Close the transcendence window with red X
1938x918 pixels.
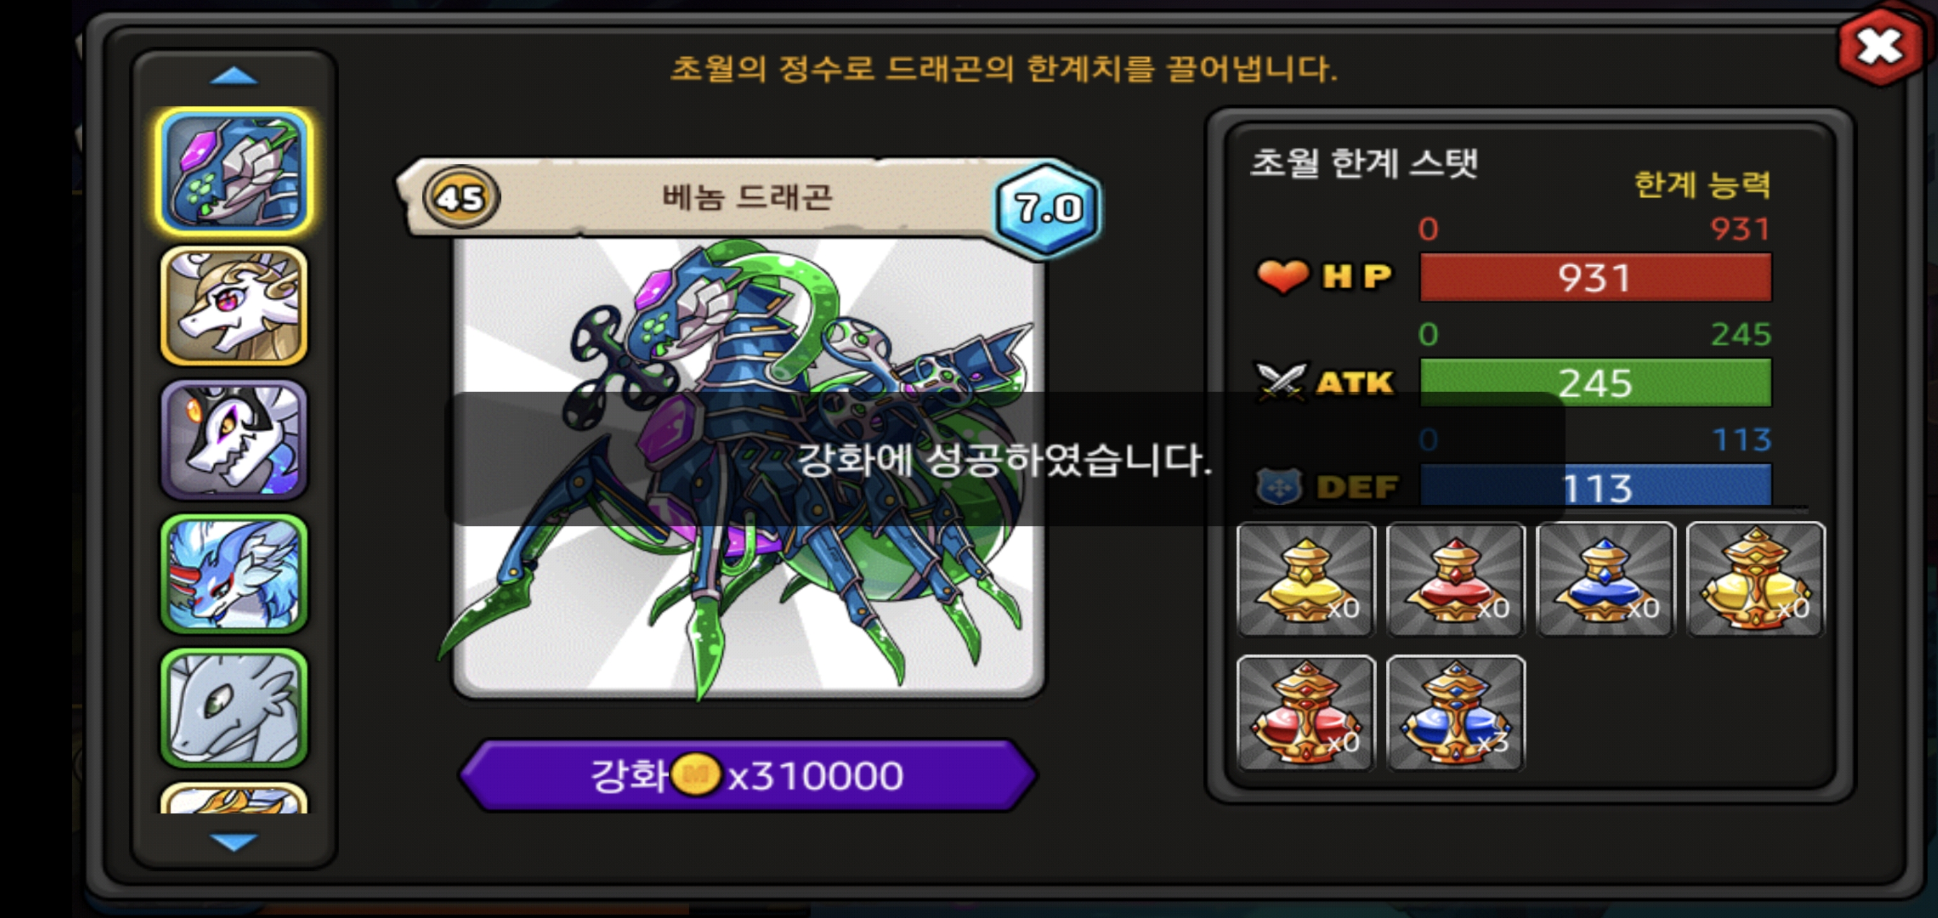pos(1879,47)
